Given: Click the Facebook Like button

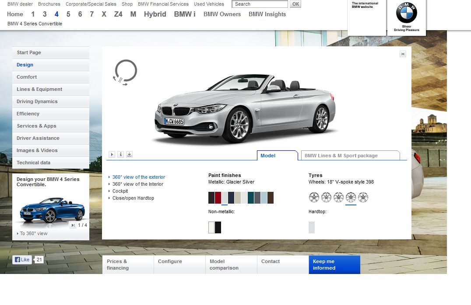Looking at the screenshot, I should click(22, 260).
